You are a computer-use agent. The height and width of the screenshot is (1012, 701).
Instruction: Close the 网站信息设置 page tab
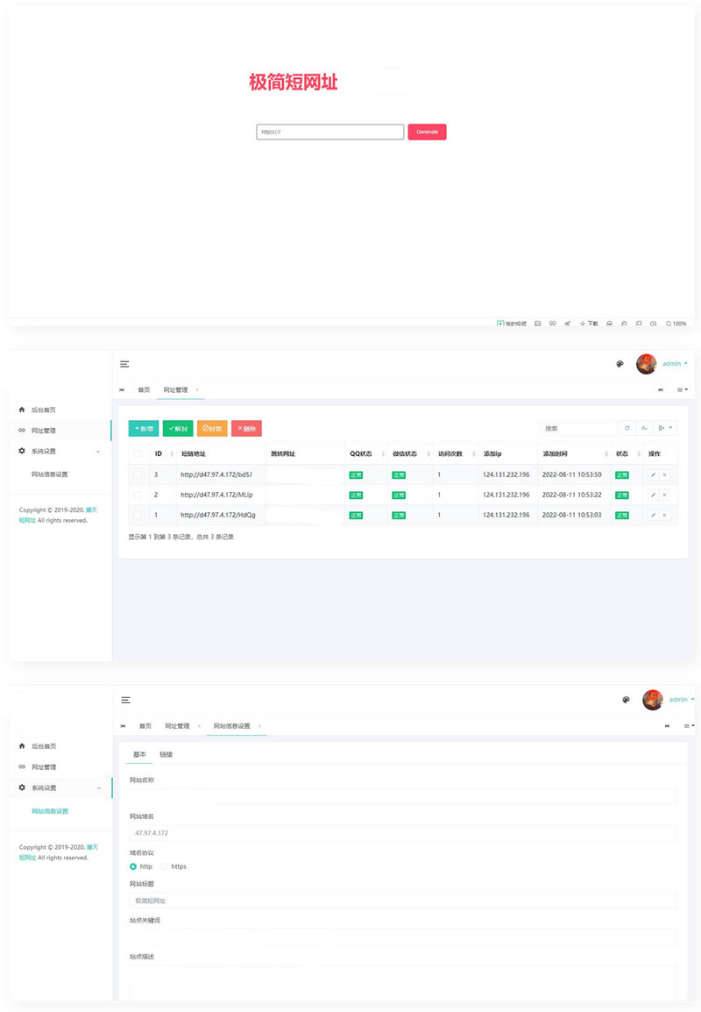pos(259,726)
